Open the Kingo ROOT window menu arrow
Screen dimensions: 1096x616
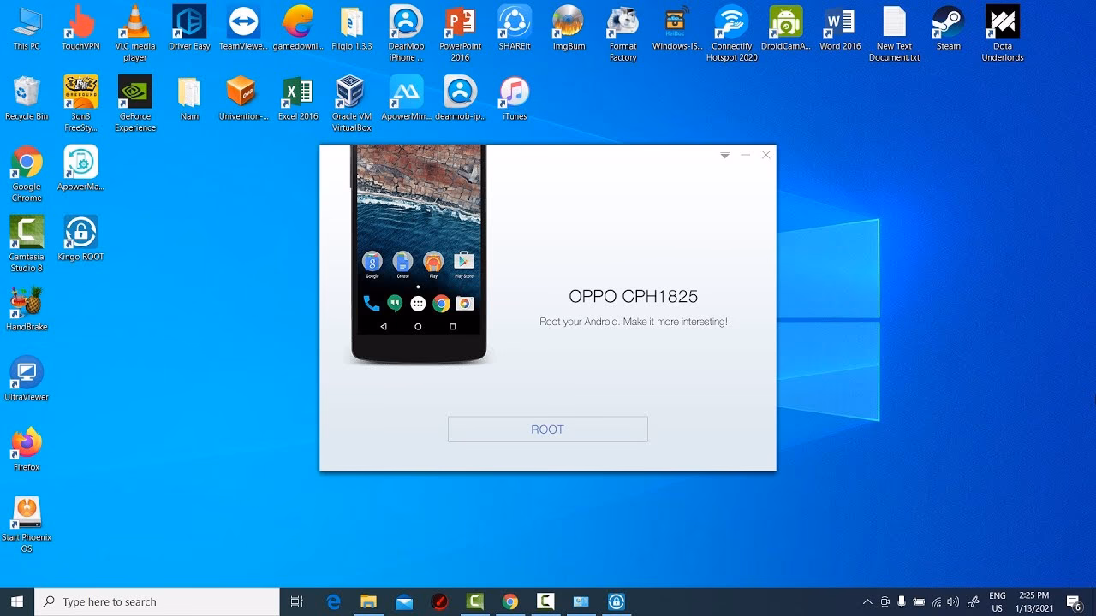pyautogui.click(x=724, y=155)
